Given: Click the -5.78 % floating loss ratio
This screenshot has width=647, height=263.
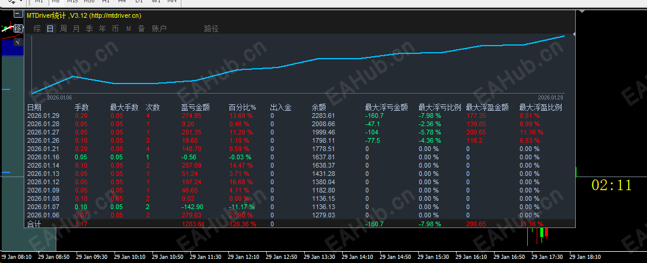Looking at the screenshot, I should pos(429,132).
